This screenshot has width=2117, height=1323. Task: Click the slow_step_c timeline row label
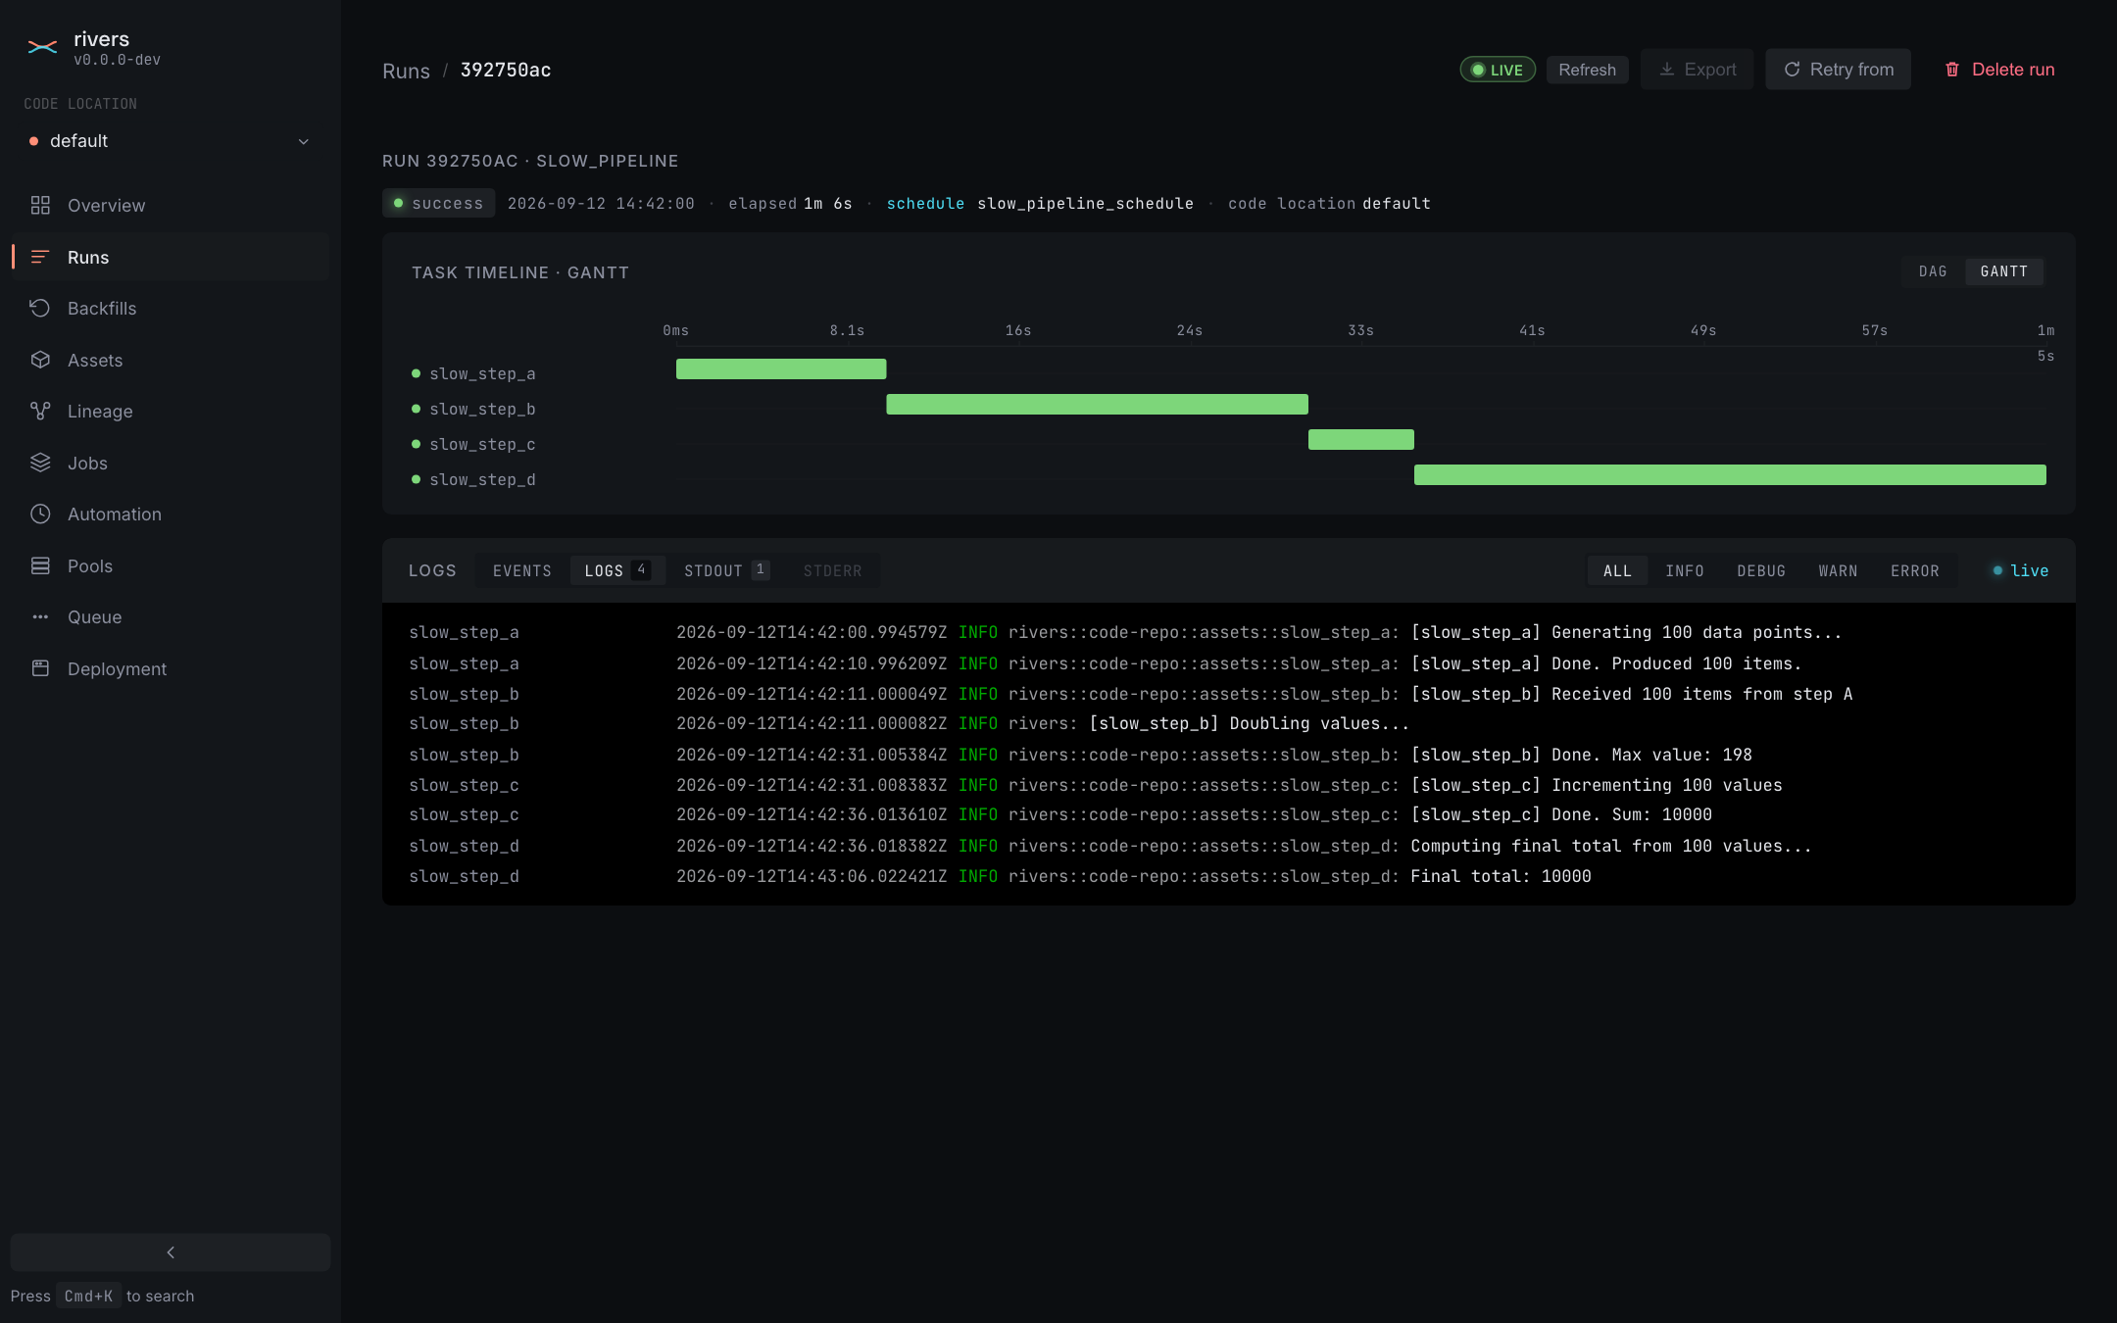(x=482, y=444)
